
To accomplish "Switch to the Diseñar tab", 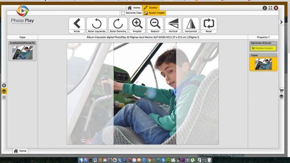I will pos(151,8).
